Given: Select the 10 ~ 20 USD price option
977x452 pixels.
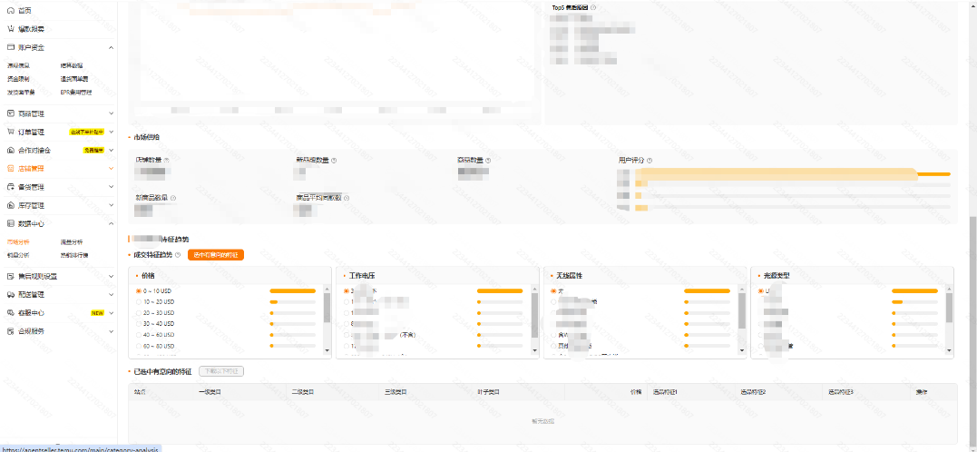Looking at the screenshot, I should [x=138, y=301].
